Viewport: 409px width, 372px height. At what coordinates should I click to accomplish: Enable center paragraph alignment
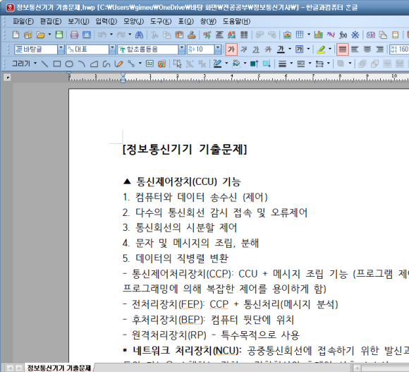367,49
